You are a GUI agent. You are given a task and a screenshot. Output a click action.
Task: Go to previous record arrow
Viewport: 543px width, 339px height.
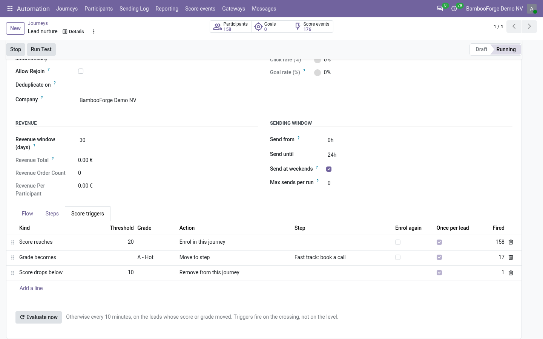(x=514, y=26)
